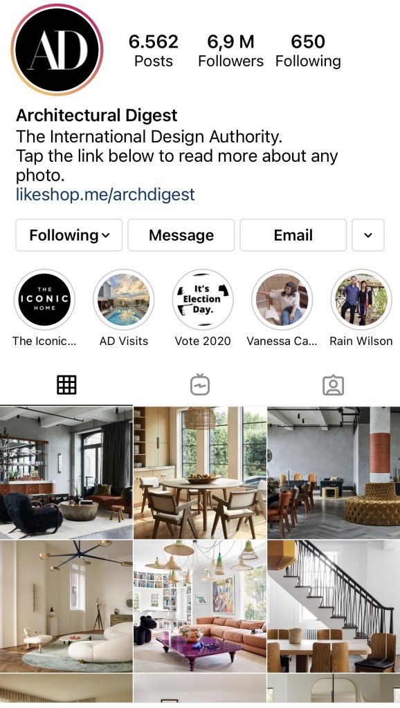The width and height of the screenshot is (400, 708).
Task: Open the loft with black curtains post
Action: pyautogui.click(x=66, y=472)
